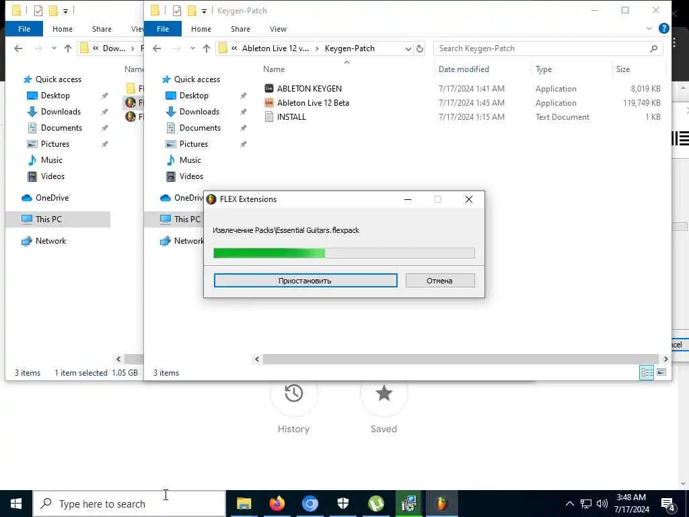Select Music in Keygen-Patch navigation pane
The image size is (689, 517).
click(x=190, y=160)
